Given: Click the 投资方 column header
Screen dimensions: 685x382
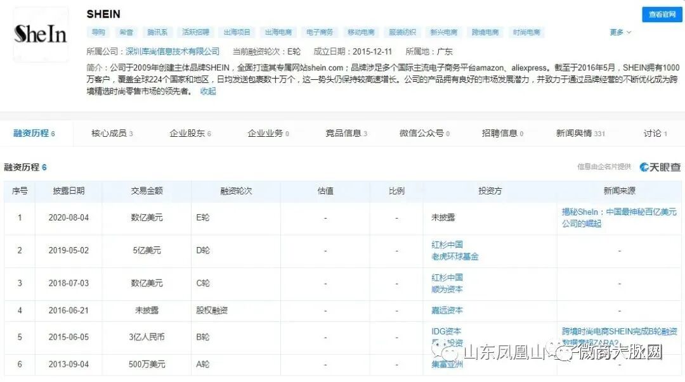Looking at the screenshot, I should [x=490, y=191].
